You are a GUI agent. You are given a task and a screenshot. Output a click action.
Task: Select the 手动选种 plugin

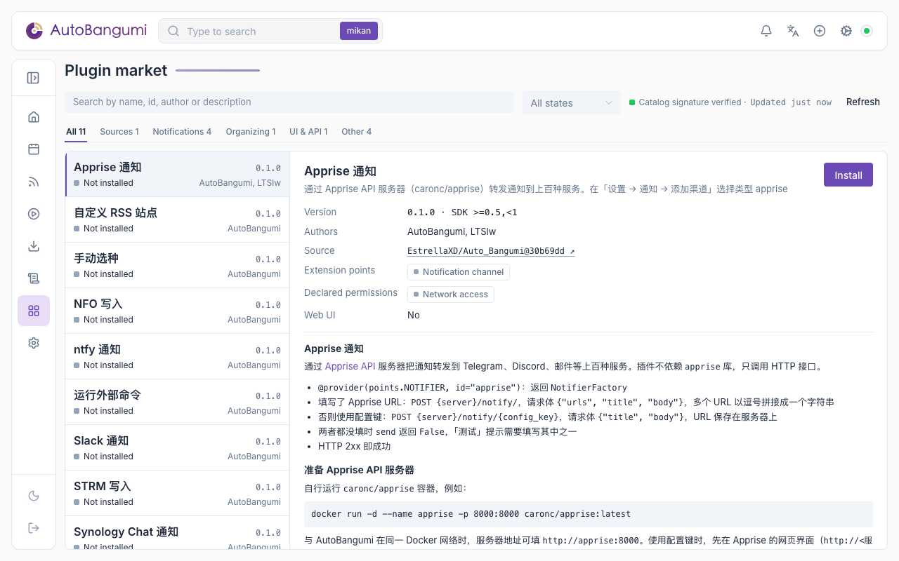pyautogui.click(x=177, y=265)
